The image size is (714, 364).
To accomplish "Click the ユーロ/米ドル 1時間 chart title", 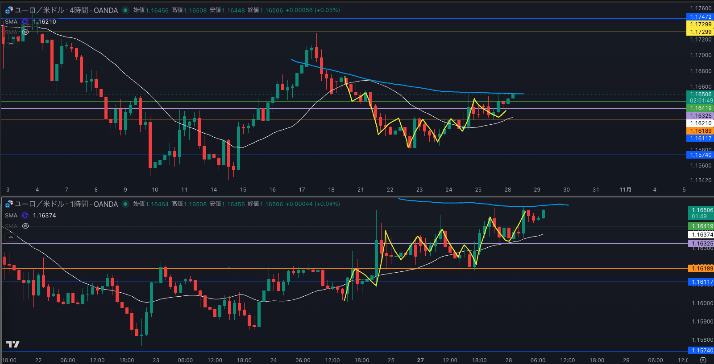I will pos(66,204).
